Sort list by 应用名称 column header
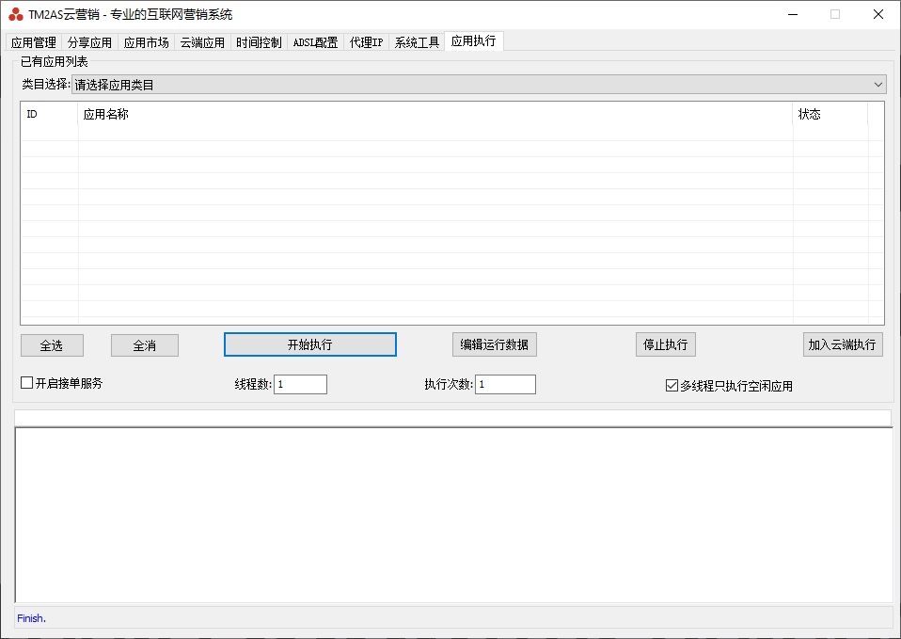This screenshot has width=901, height=639. point(435,114)
